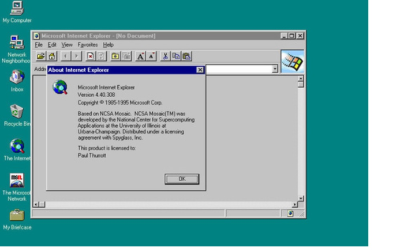This screenshot has height=252, width=404.
Task: Click 'This product is licensed to:' text
Action: tap(107, 148)
